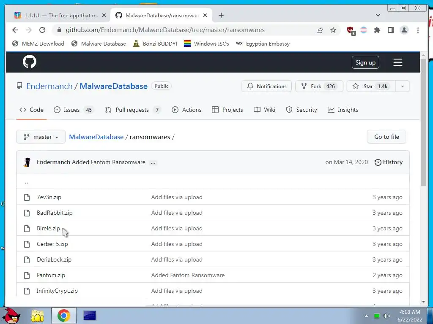Fork the repository
The height and width of the screenshot is (324, 433).
[319, 86]
